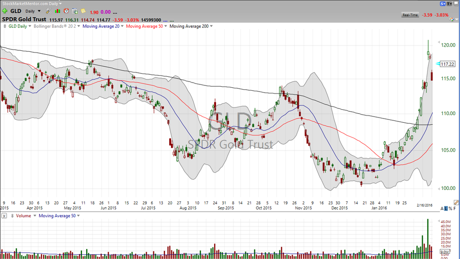
Task: Click the green plus add-symbol icon
Action: tap(5, 11)
